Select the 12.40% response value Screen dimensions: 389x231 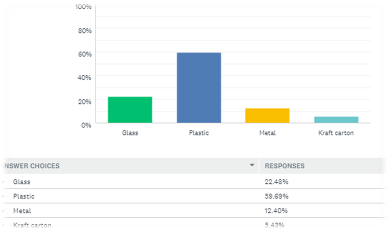[x=276, y=210]
